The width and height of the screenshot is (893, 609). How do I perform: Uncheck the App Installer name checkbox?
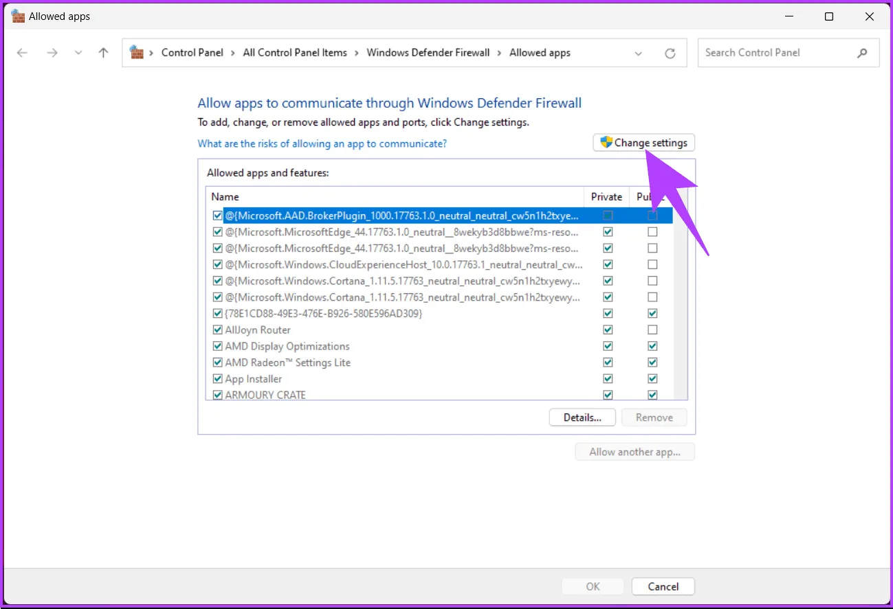[x=217, y=379]
